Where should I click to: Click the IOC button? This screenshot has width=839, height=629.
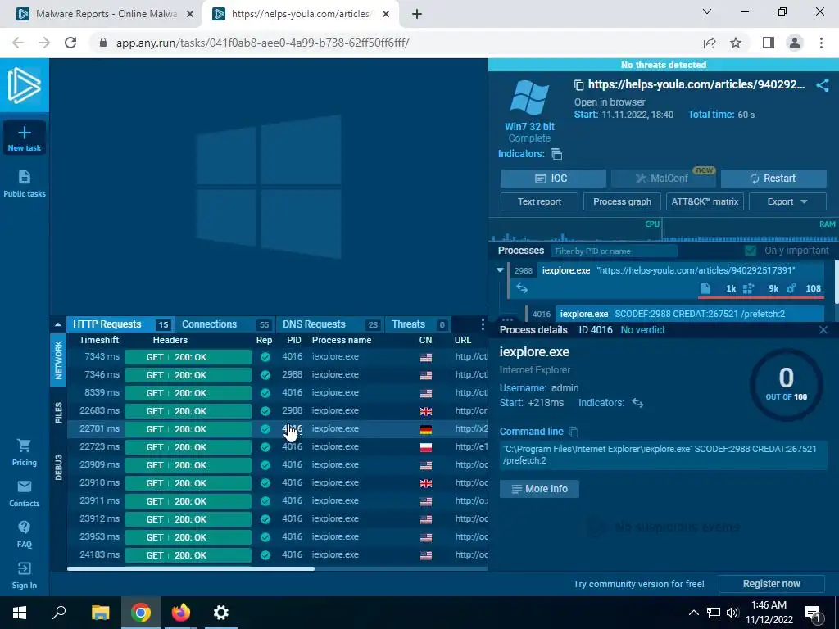point(553,179)
